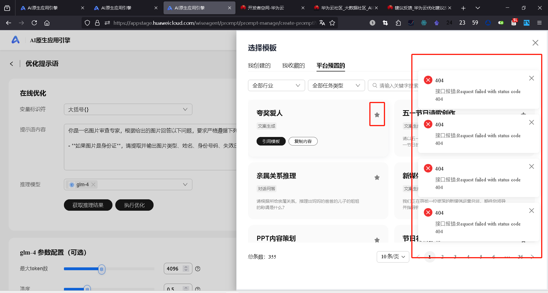
Task: Open a new browser tab
Action: tap(463, 8)
